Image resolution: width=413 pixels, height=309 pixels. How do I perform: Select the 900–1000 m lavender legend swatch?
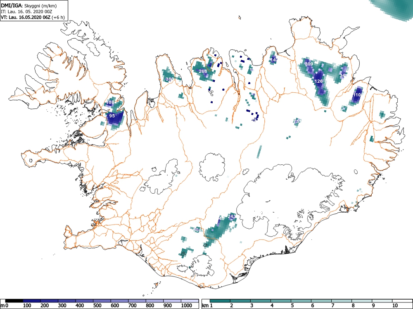coord(172,301)
